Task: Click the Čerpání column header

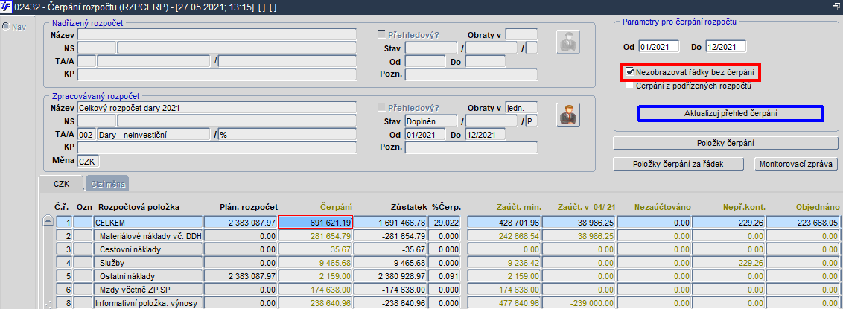Action: [337, 207]
